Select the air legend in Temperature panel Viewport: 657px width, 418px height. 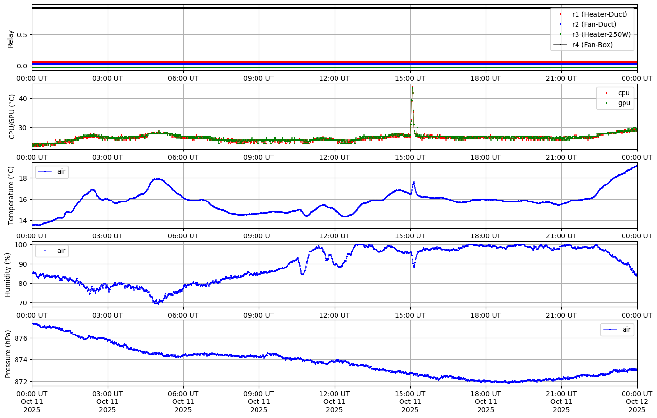tap(52, 171)
